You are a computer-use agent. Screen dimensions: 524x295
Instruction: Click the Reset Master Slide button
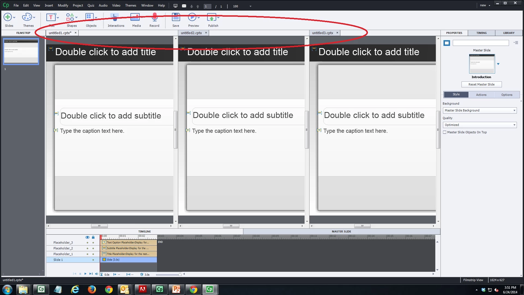(x=481, y=84)
